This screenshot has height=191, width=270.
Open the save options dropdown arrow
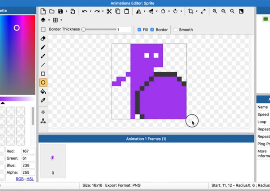(66, 11)
